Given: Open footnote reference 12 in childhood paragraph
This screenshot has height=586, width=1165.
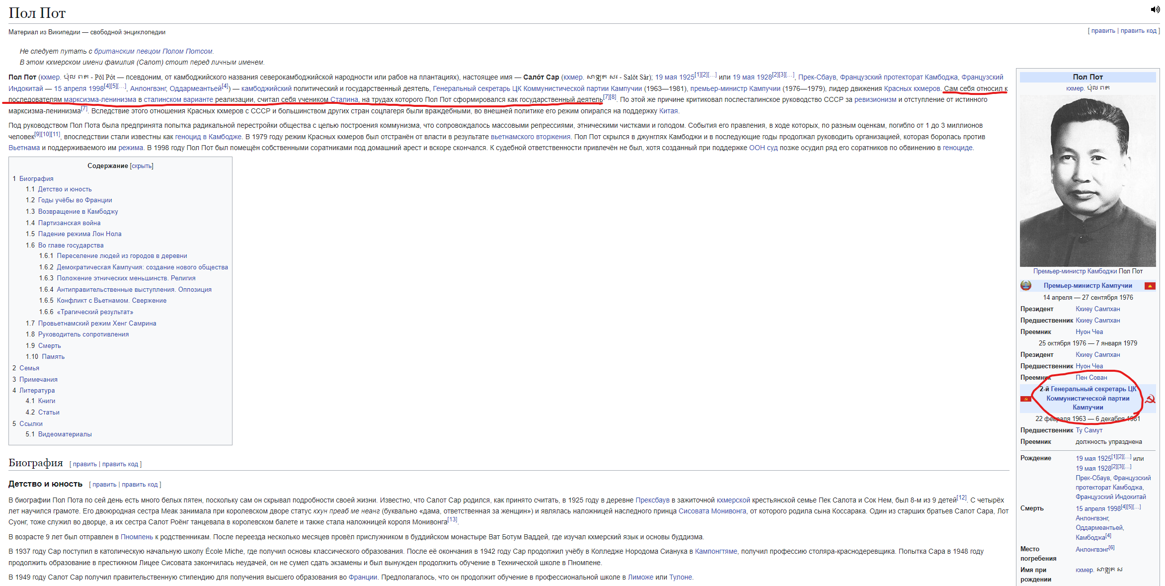Looking at the screenshot, I should [961, 498].
